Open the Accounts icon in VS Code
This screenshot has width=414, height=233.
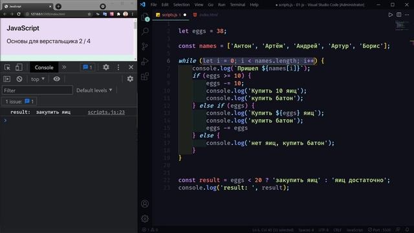click(145, 204)
